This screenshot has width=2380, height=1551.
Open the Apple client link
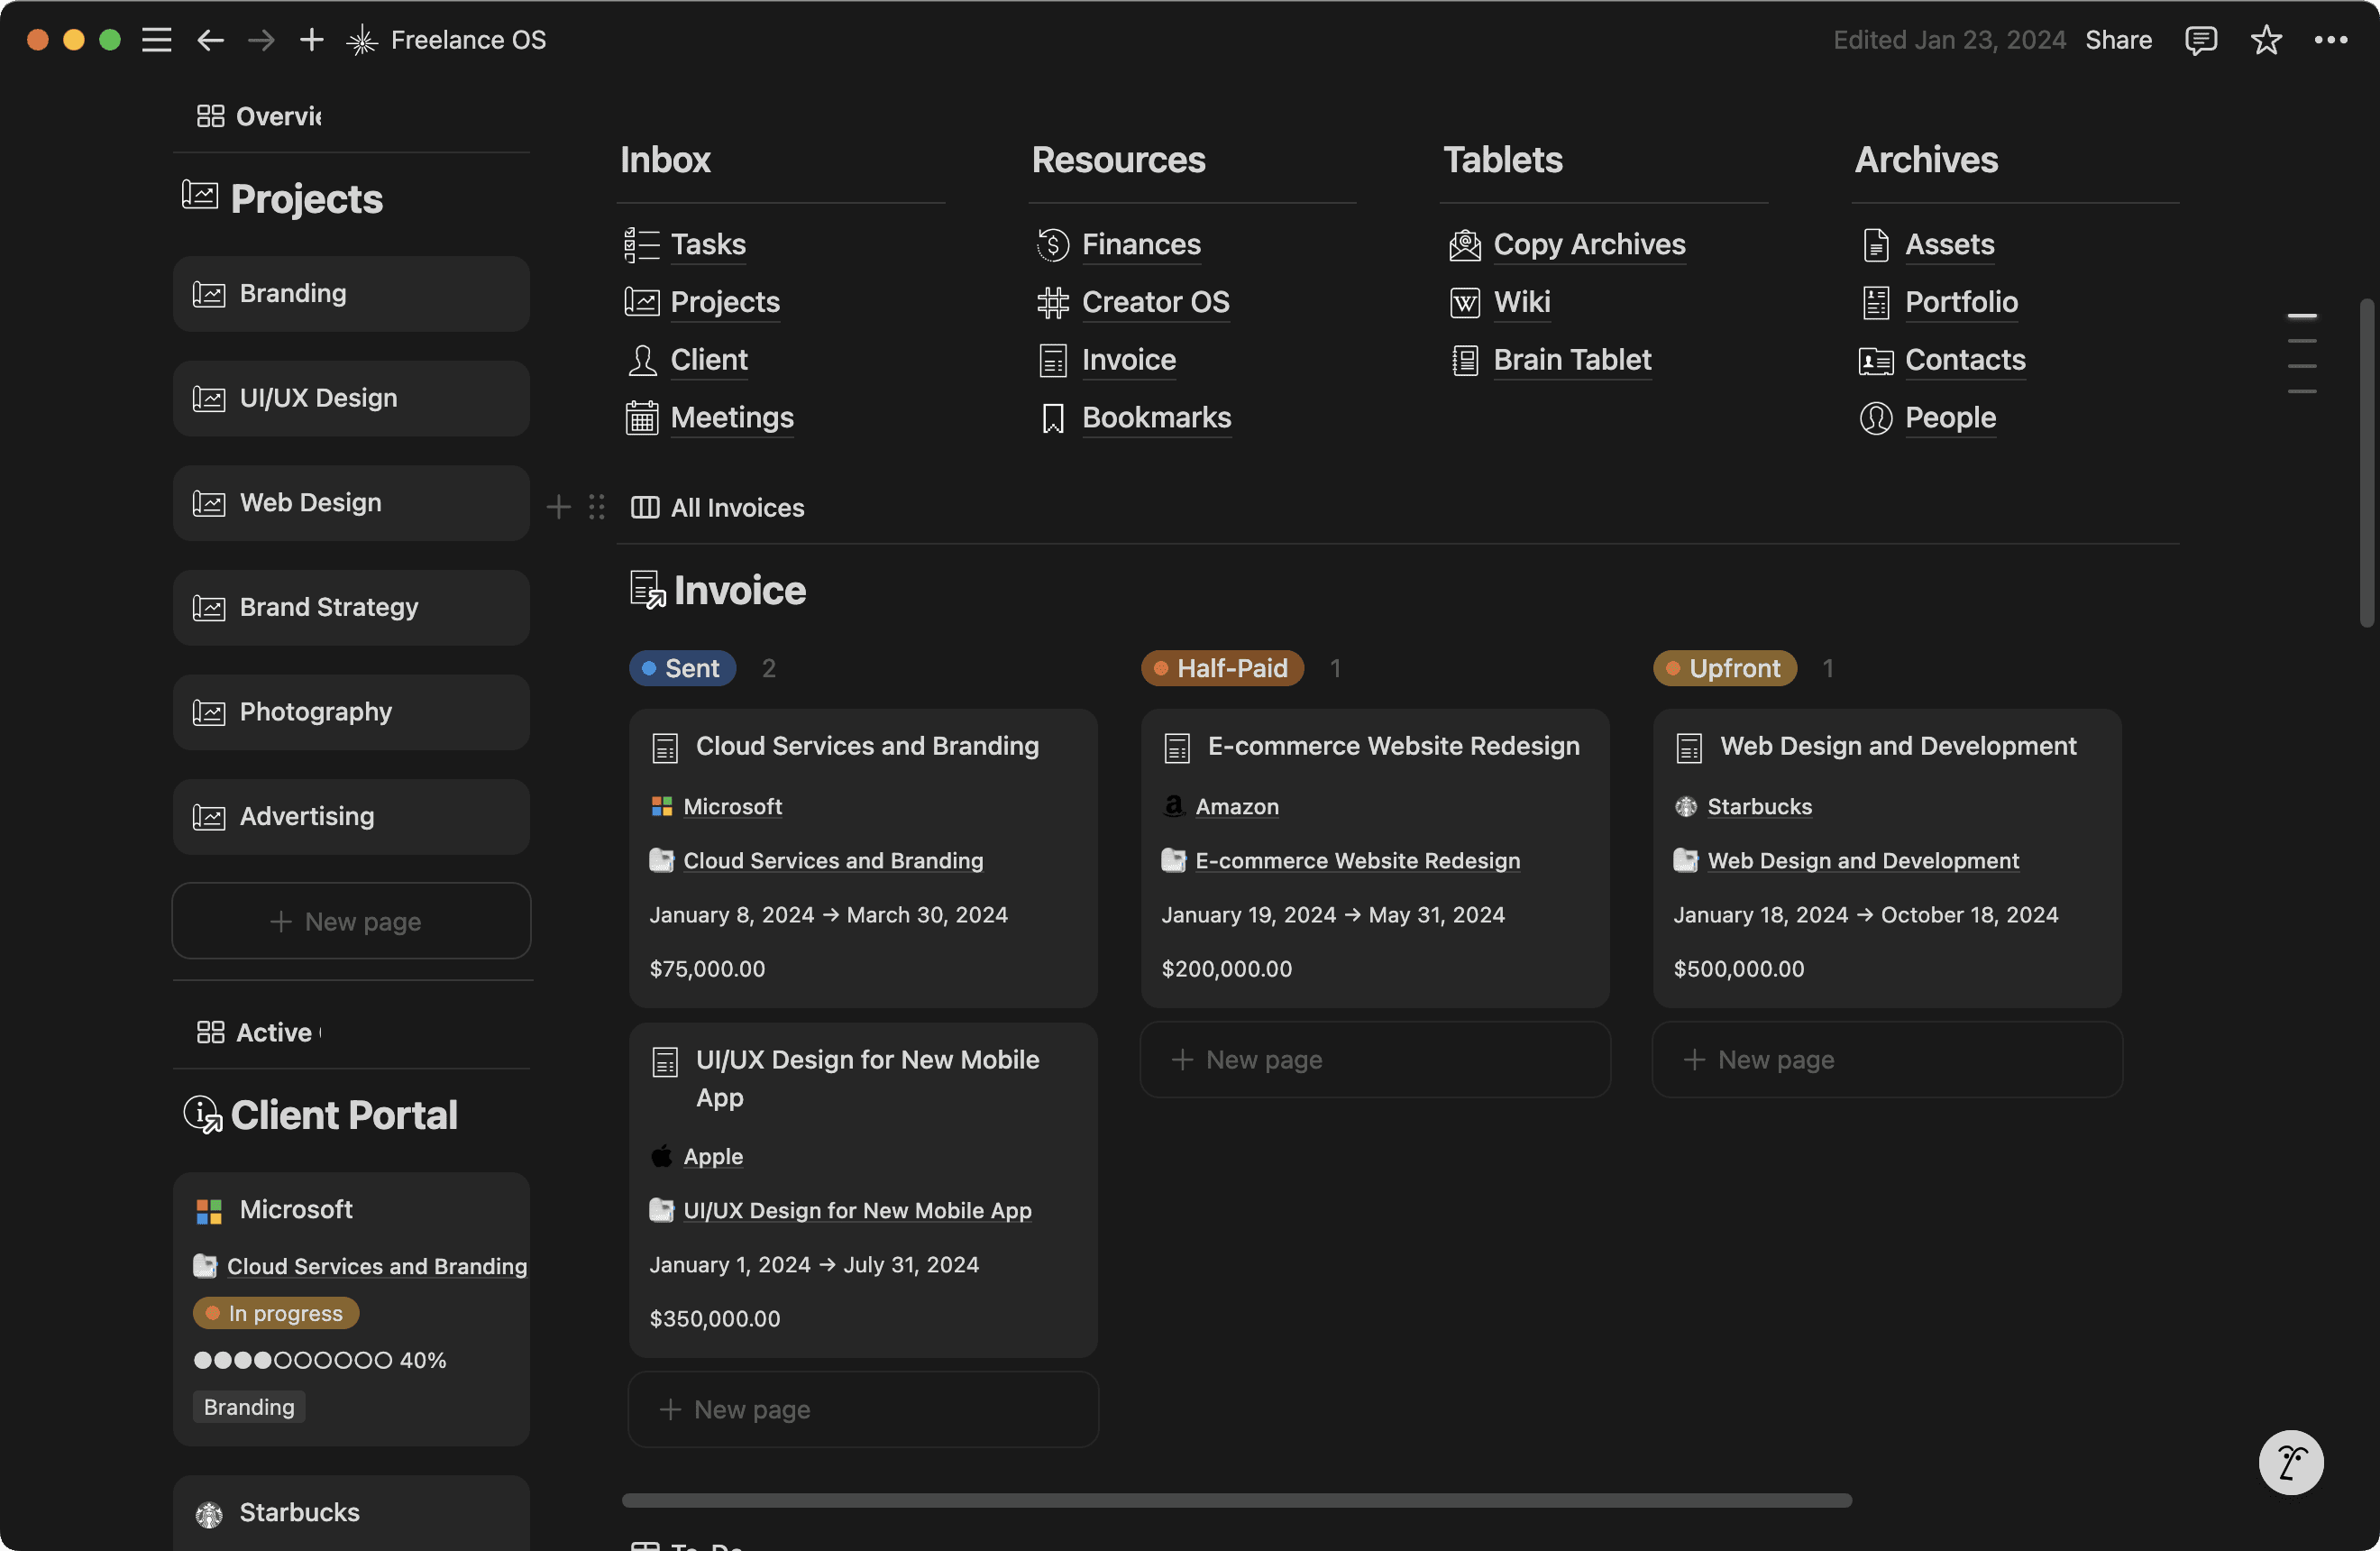713,1156
